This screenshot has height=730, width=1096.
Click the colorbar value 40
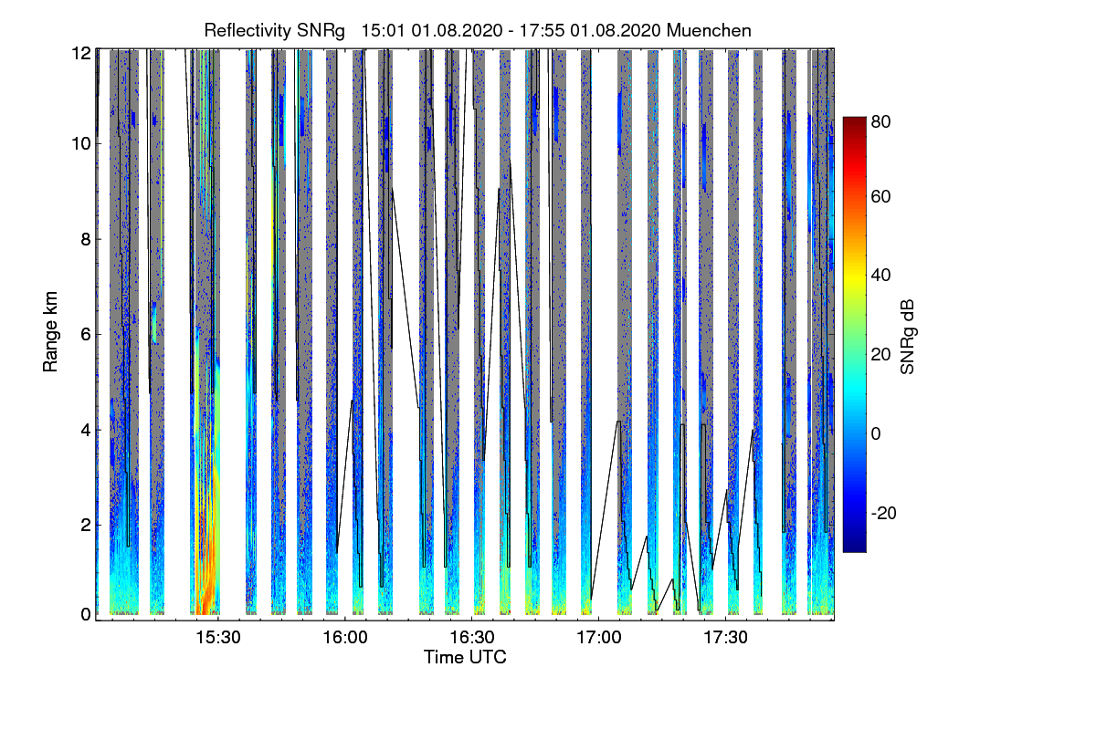click(x=880, y=275)
